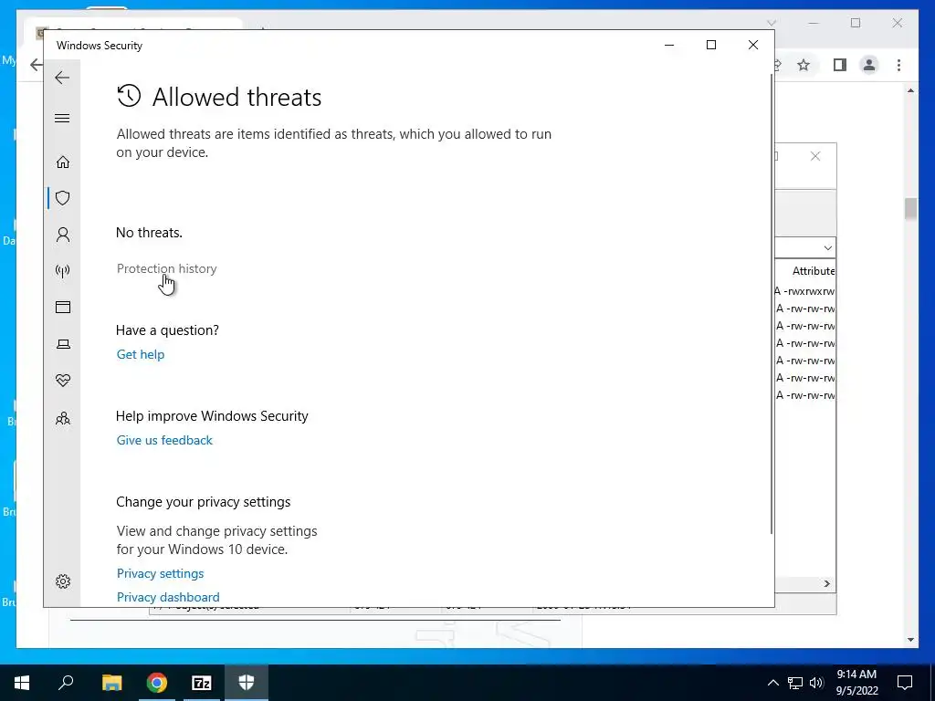The width and height of the screenshot is (935, 701).
Task: Switch to 7-Zip in the taskbar
Action: point(202,683)
